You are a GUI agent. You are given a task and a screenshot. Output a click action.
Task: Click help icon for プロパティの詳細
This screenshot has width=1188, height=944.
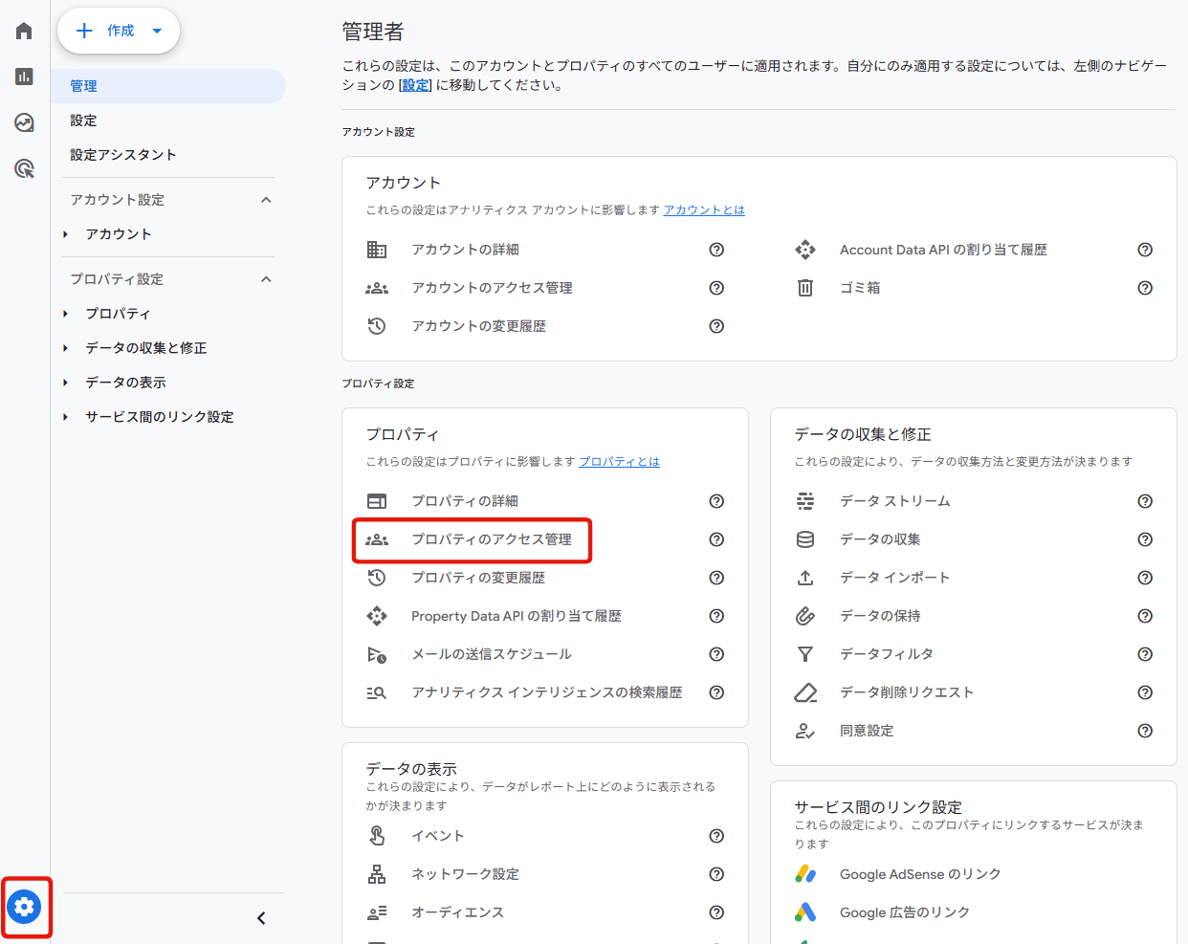tap(715, 501)
